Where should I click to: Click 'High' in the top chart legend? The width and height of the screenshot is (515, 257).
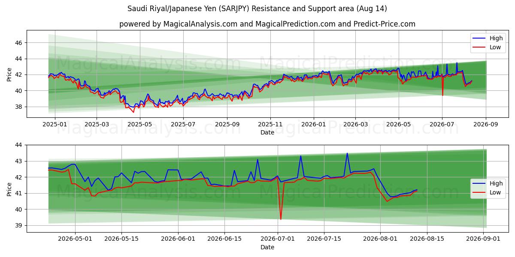496,38
